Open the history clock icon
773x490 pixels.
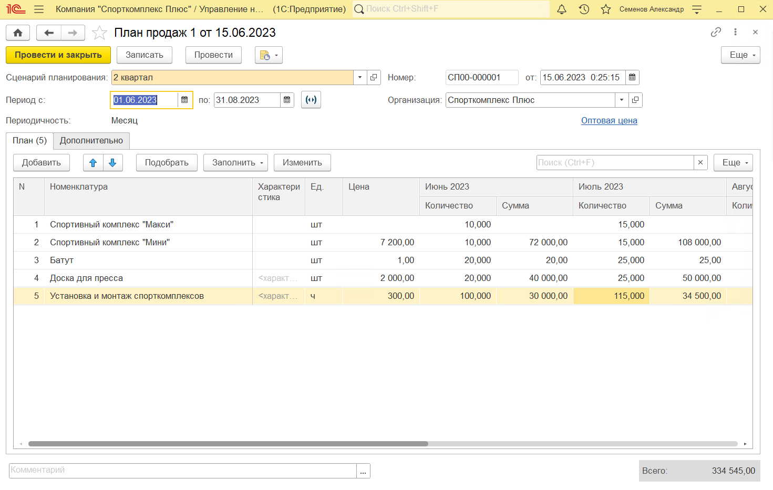pyautogui.click(x=584, y=9)
